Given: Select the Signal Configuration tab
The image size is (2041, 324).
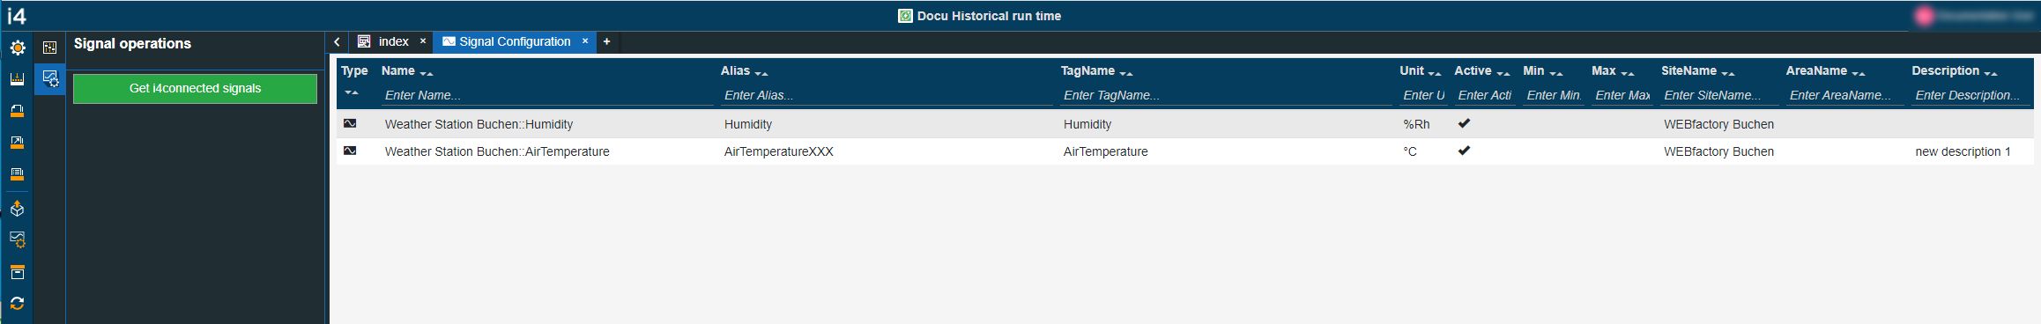Looking at the screenshot, I should pyautogui.click(x=515, y=41).
